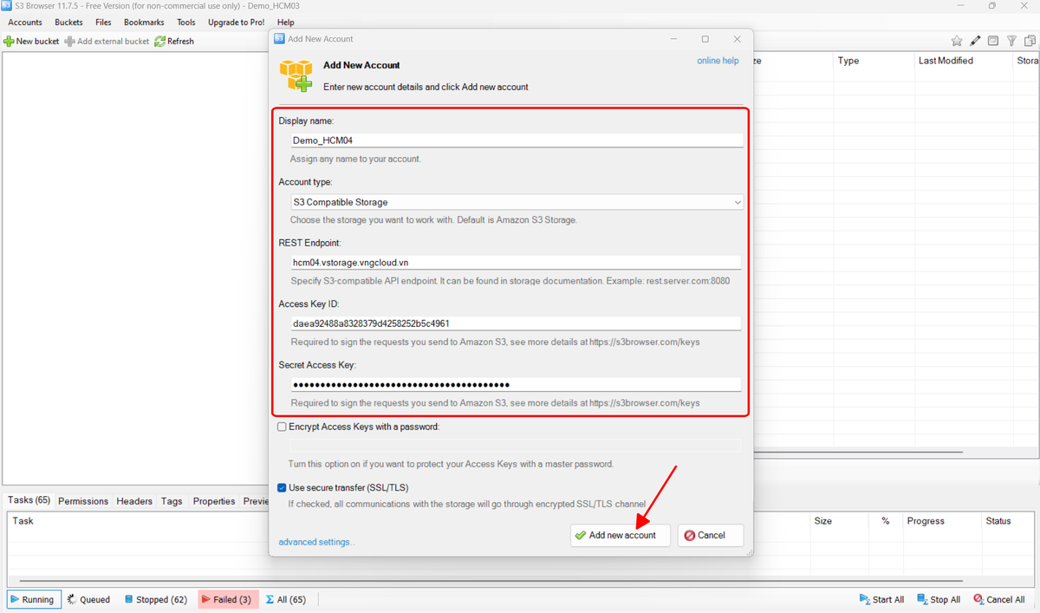The height and width of the screenshot is (613, 1040).
Task: Show Failed (3) tasks filter
Action: point(227,599)
